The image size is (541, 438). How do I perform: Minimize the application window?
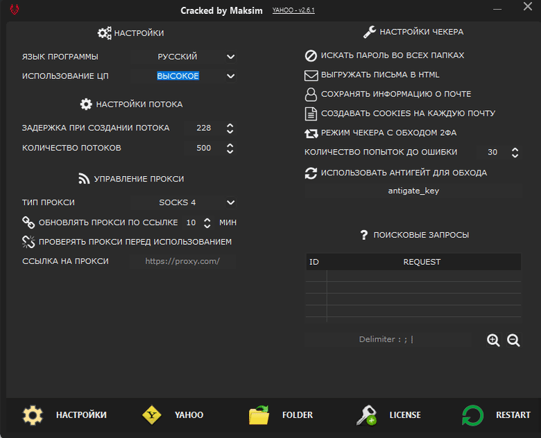pos(497,9)
